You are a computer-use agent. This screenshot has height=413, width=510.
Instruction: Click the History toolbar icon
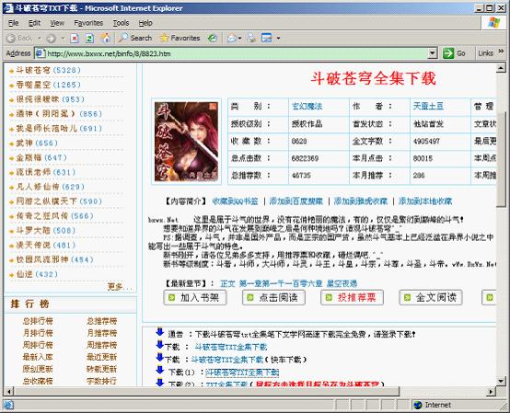[x=213, y=39]
